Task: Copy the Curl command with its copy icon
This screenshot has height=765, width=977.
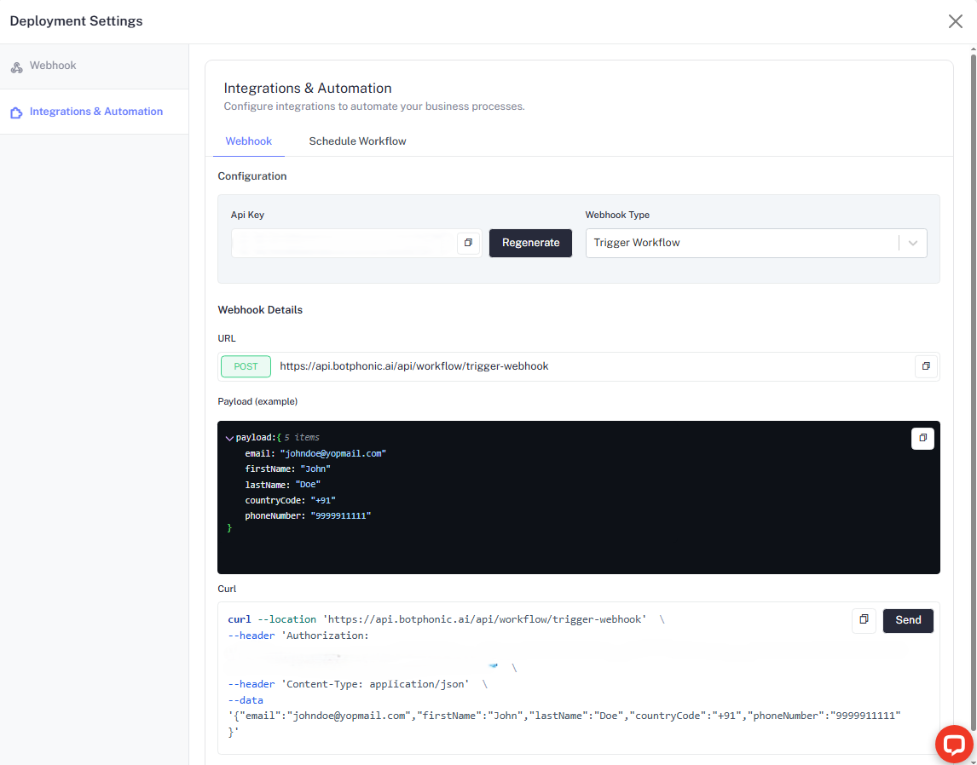Action: click(864, 621)
